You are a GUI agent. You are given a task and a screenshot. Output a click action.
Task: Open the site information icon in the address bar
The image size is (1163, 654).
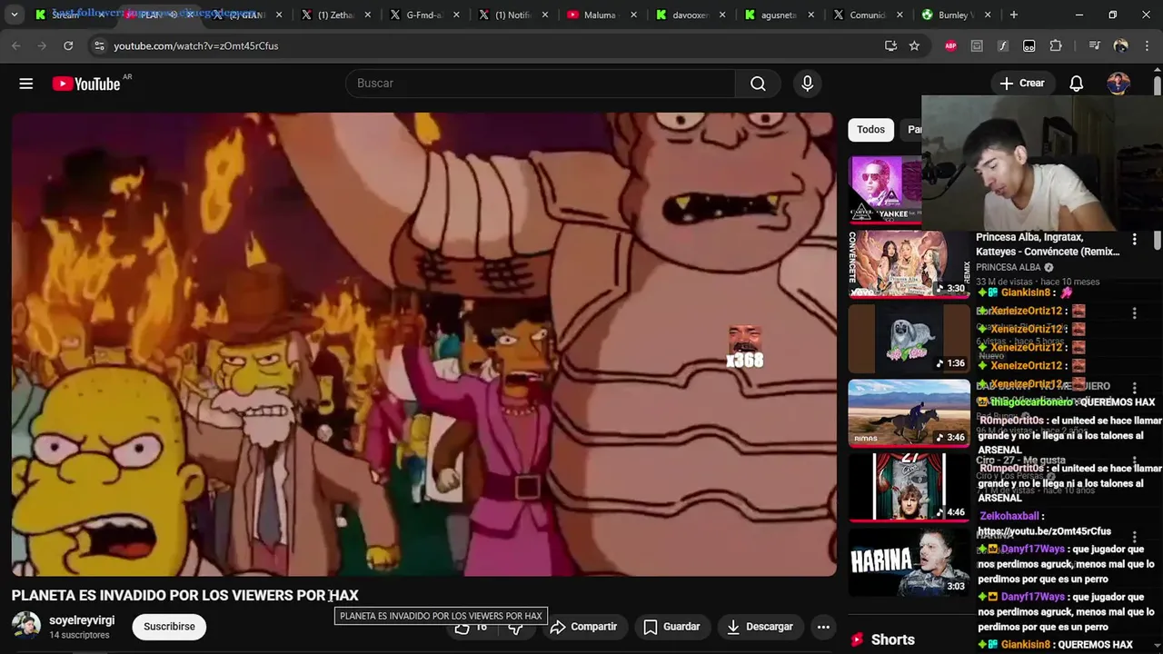[99, 45]
